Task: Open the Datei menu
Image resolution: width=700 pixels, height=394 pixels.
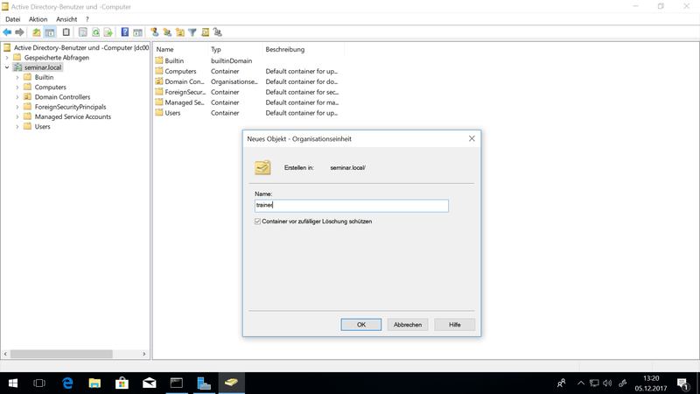Action: click(12, 19)
